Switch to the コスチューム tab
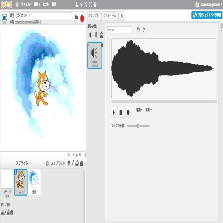The height and width of the screenshot is (223, 223). (110, 16)
